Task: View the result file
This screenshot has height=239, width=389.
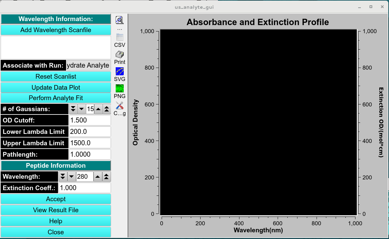Action: coord(56,210)
